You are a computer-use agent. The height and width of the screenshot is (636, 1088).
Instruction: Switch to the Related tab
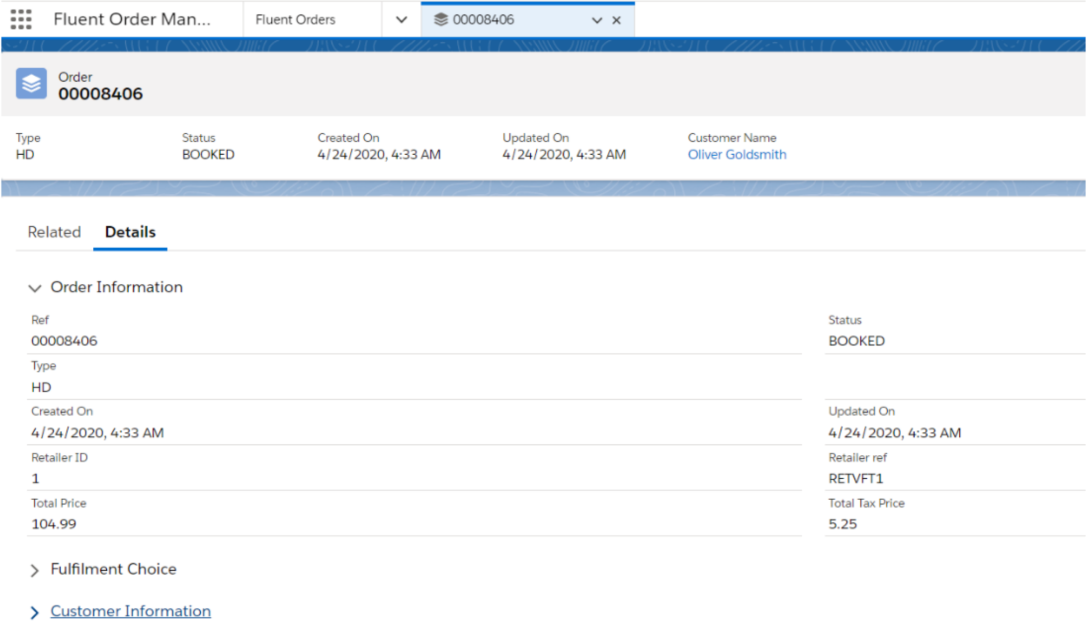click(54, 233)
